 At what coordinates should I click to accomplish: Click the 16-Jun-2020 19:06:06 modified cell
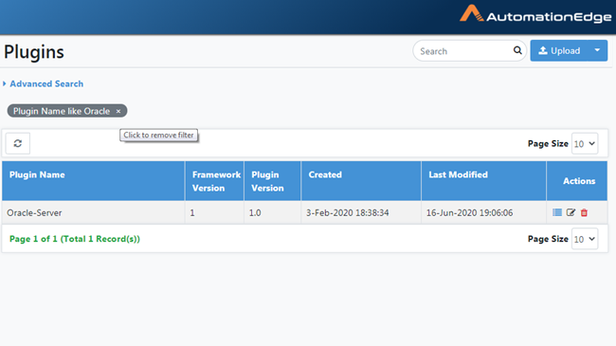click(x=483, y=212)
